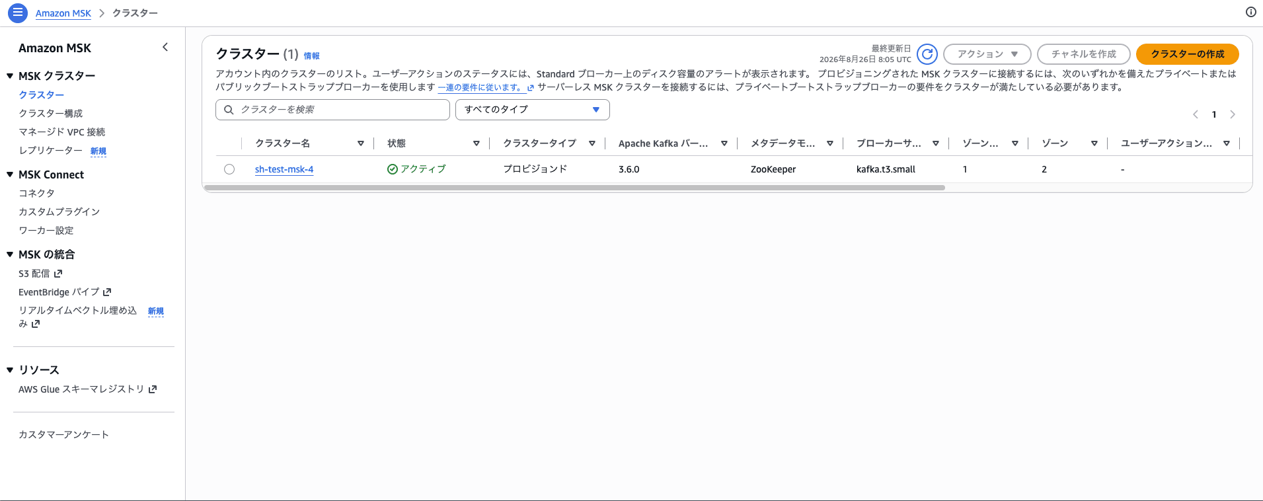Collapse the Amazon MSK sidebar panel
This screenshot has height=501, width=1263.
[x=165, y=47]
